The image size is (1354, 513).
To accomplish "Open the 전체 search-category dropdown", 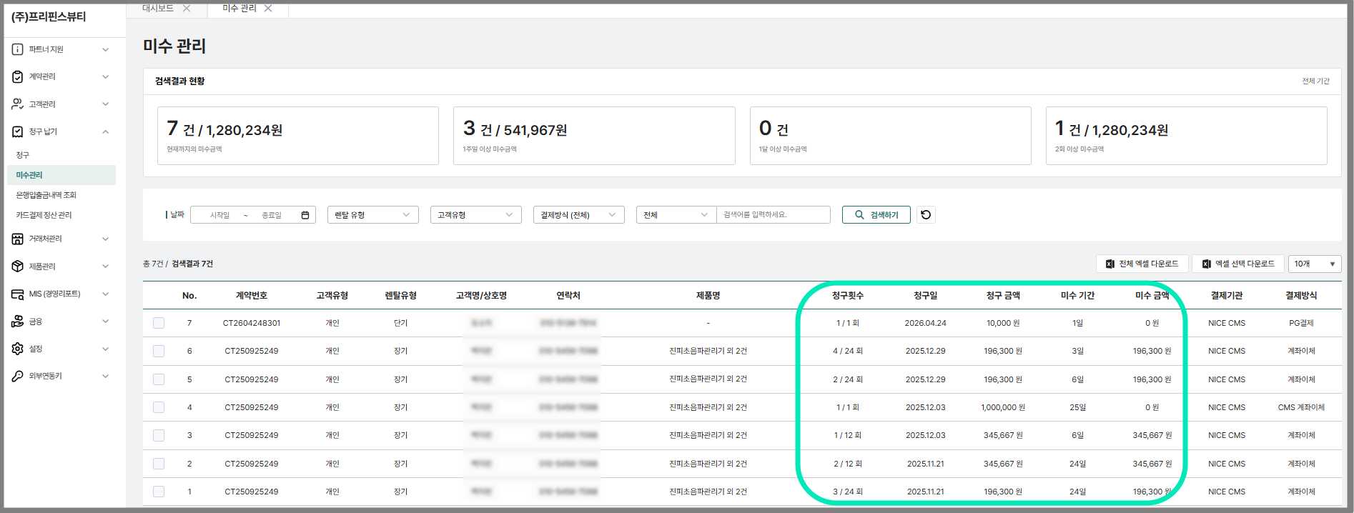I will pyautogui.click(x=676, y=215).
